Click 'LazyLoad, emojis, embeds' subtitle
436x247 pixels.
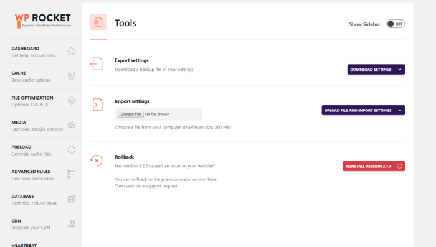point(37,129)
